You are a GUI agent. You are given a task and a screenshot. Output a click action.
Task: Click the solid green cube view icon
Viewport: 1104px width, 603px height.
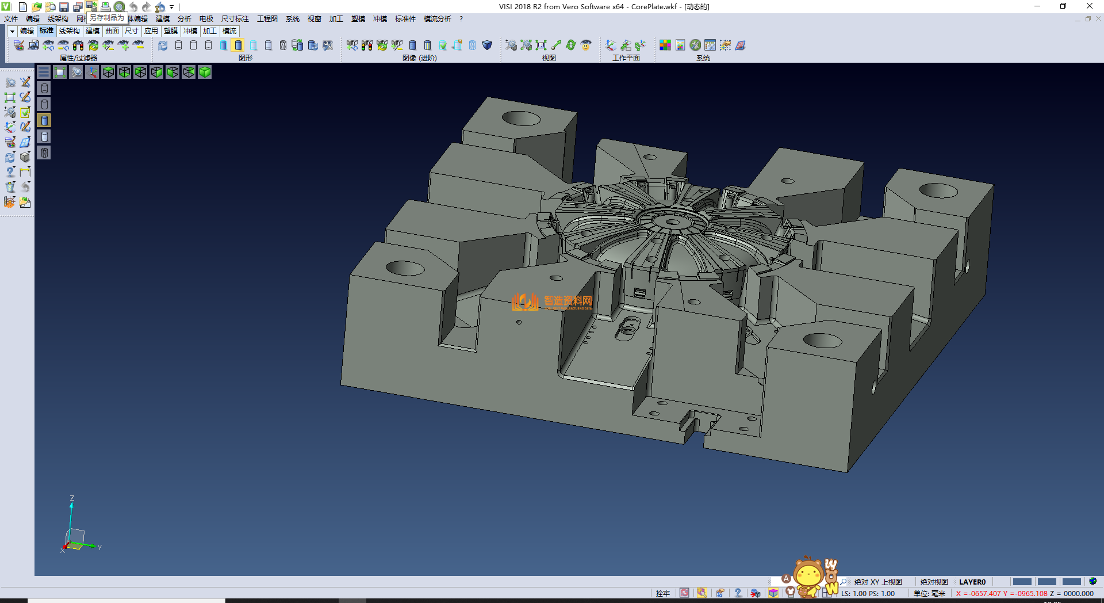click(205, 72)
